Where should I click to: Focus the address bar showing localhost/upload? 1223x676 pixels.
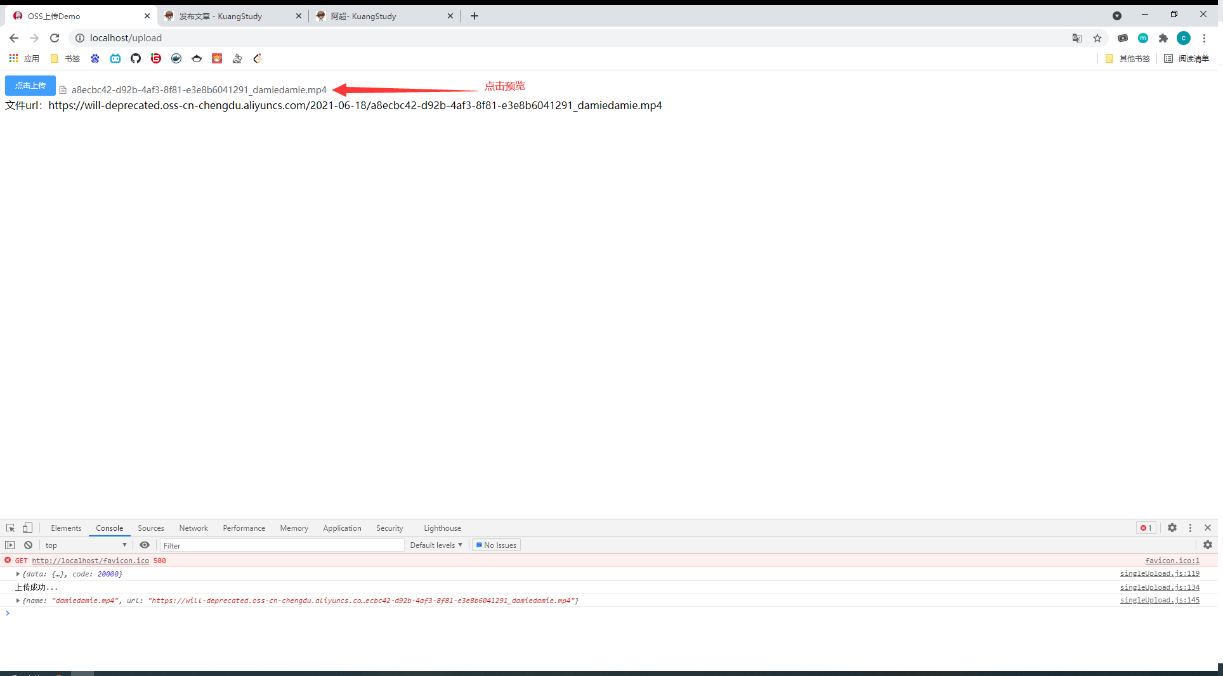tap(571, 38)
